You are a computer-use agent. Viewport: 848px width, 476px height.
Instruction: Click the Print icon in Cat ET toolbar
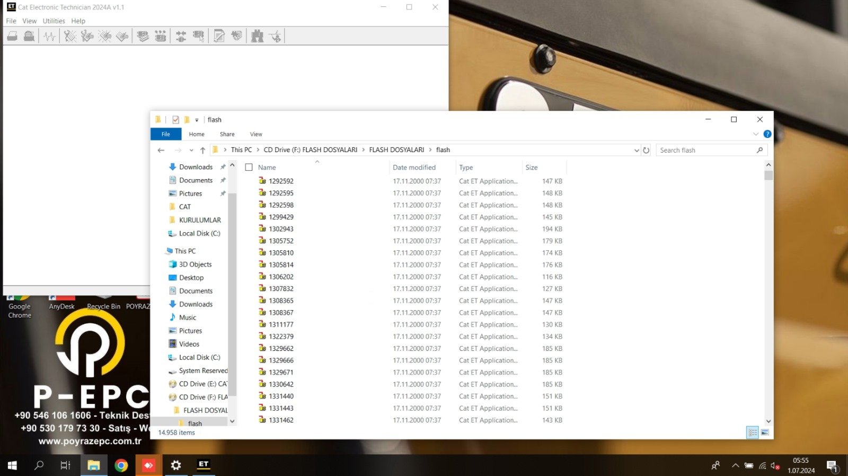pos(12,36)
